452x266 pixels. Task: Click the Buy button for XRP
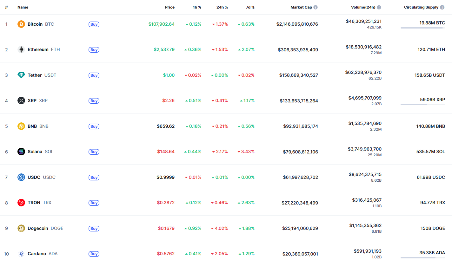pyautogui.click(x=94, y=101)
